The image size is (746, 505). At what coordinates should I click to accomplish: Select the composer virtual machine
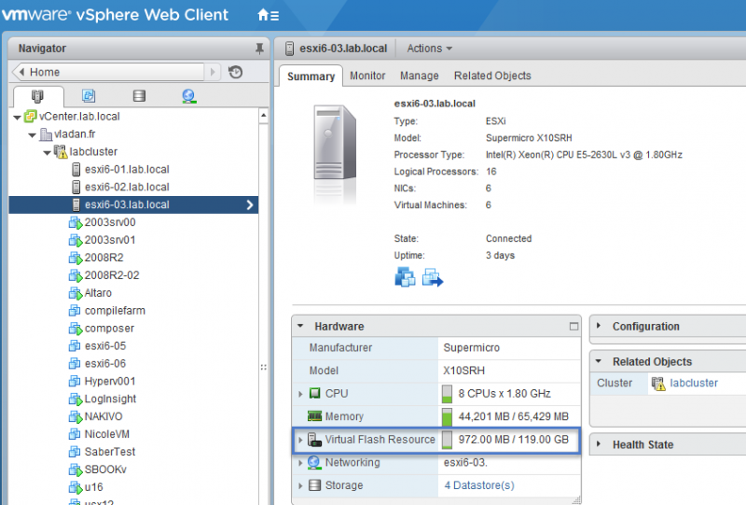109,329
